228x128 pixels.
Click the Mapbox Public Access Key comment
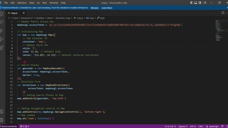tap(36, 21)
